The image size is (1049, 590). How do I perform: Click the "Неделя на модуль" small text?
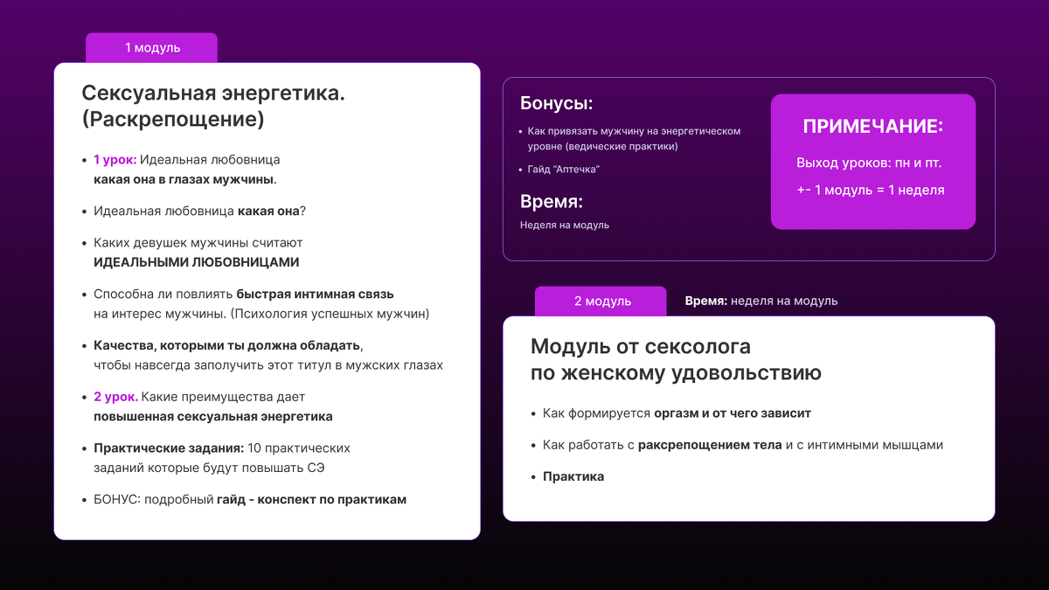pos(564,226)
